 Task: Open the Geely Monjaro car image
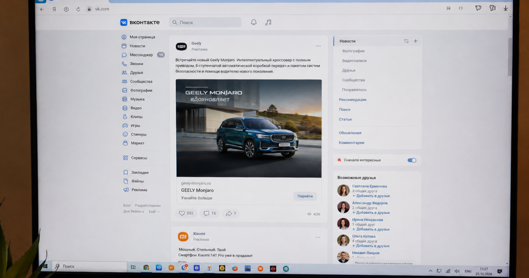click(x=249, y=128)
